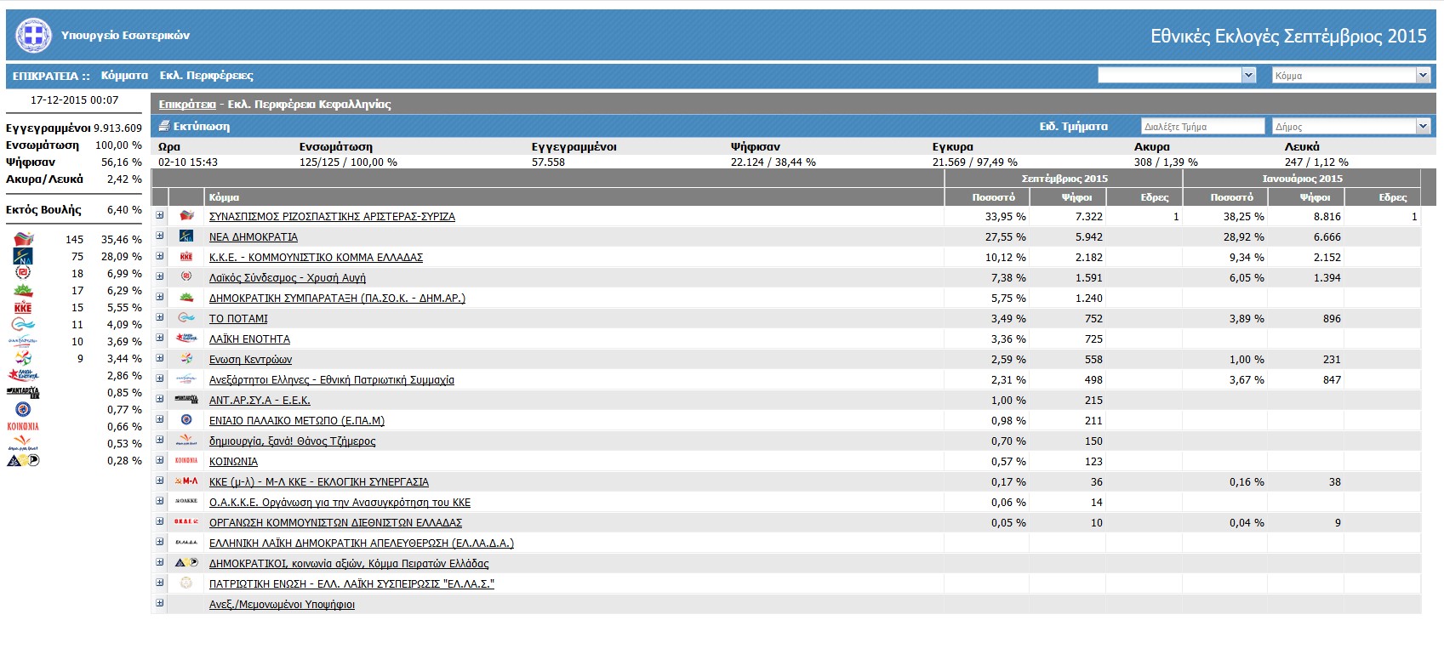1444x660 pixels.
Task: Expand the K.K.E. row plus button
Action: click(x=159, y=256)
